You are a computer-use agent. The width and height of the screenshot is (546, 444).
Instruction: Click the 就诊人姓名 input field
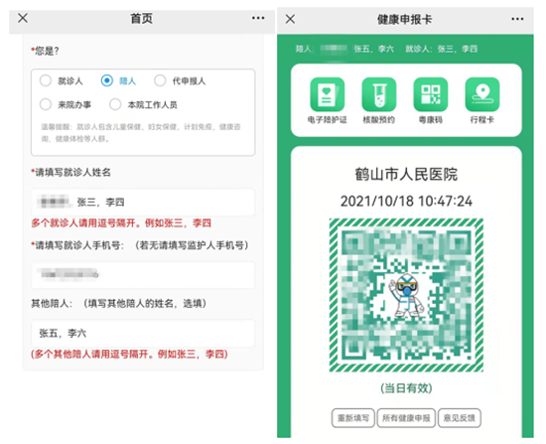click(143, 203)
